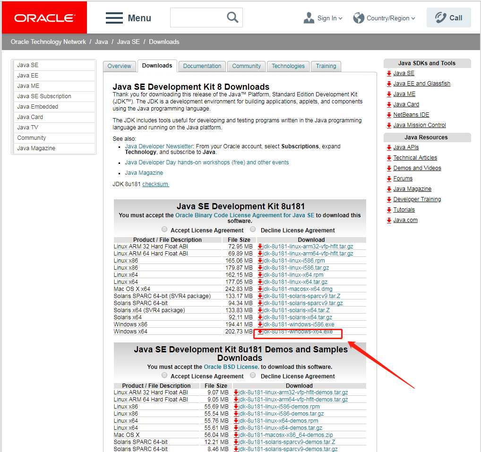Click red arrow icon beside Demos and Videos
Image resolution: width=481 pixels, height=452 pixels.
point(389,168)
